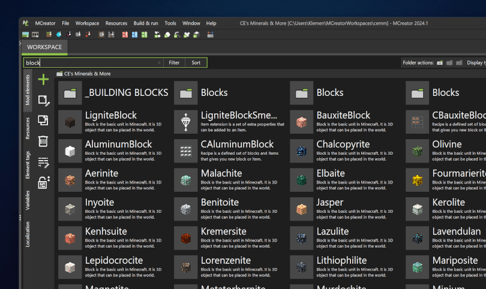Select the Olivine element
This screenshot has height=289, width=486.
click(446, 151)
